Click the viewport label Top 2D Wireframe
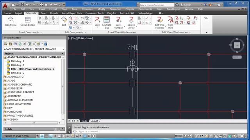The height and width of the screenshot is (140, 250). (x=80, y=38)
